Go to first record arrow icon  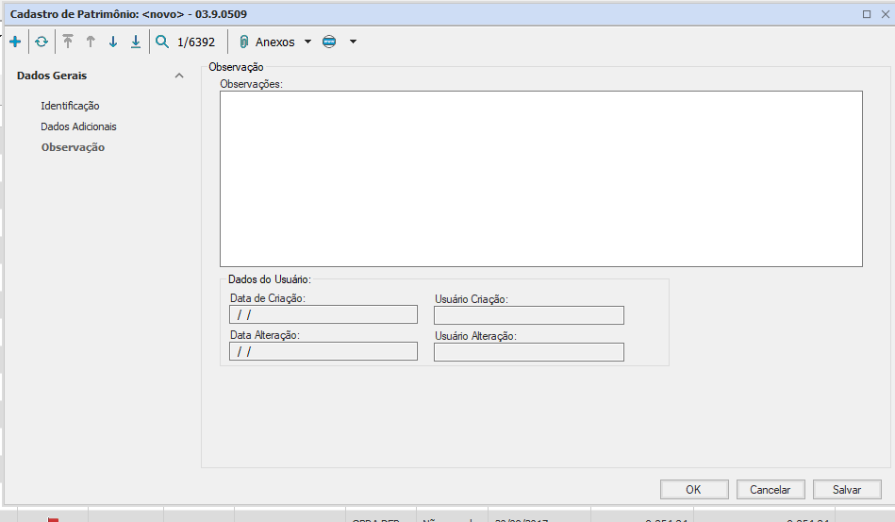[x=68, y=42]
